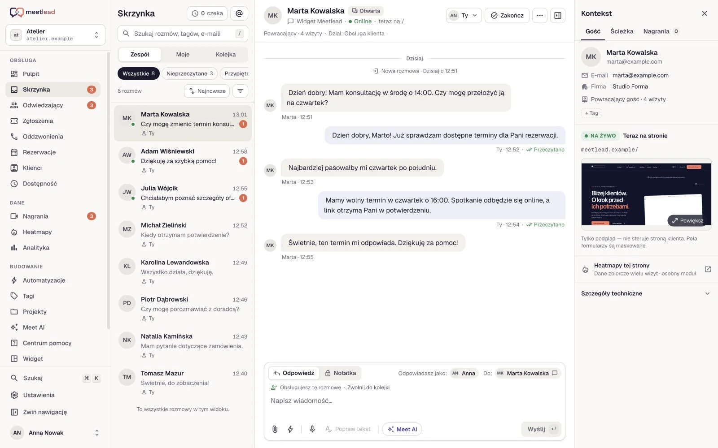Image resolution: width=718 pixels, height=448 pixels.
Task: Open Oddzwonienia section
Action: pos(53,137)
